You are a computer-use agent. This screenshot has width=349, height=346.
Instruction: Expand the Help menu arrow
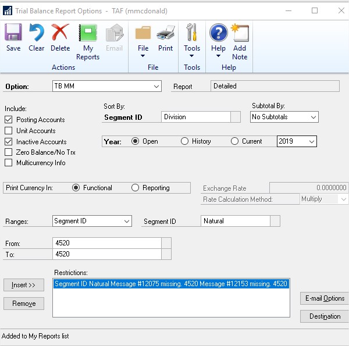(218, 56)
